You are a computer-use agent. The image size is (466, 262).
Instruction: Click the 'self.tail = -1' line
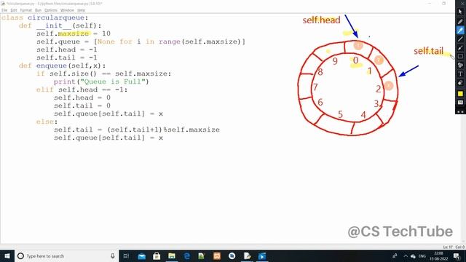[x=67, y=57]
